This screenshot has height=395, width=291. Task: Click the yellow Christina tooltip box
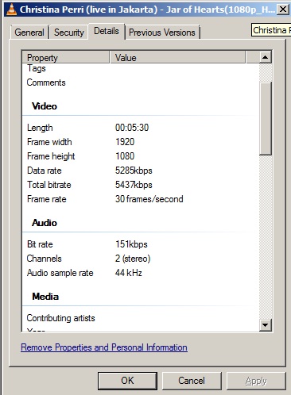[x=271, y=30]
